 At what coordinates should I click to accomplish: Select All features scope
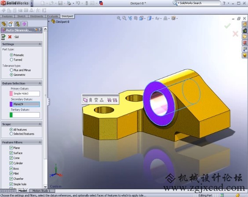[x=11, y=129]
